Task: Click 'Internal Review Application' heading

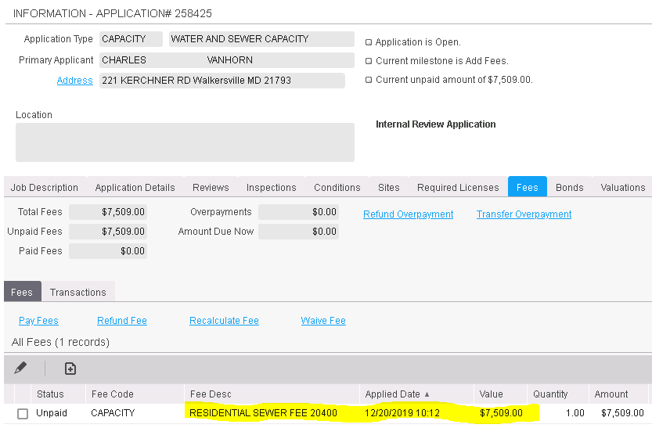Action: [436, 124]
